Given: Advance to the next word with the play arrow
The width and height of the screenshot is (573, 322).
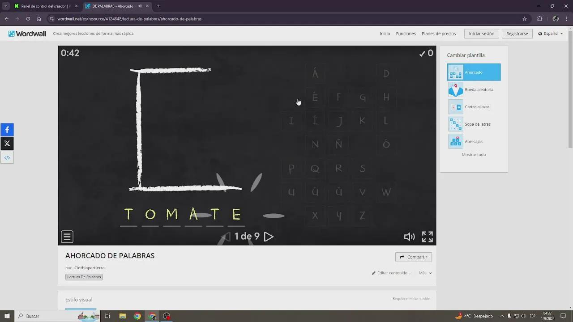Looking at the screenshot, I should coord(269,237).
